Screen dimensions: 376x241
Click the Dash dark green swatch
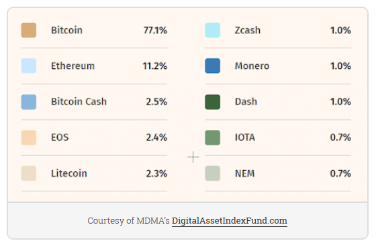click(212, 102)
